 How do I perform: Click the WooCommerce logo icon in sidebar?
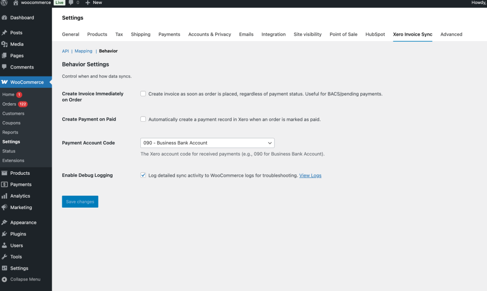4,82
